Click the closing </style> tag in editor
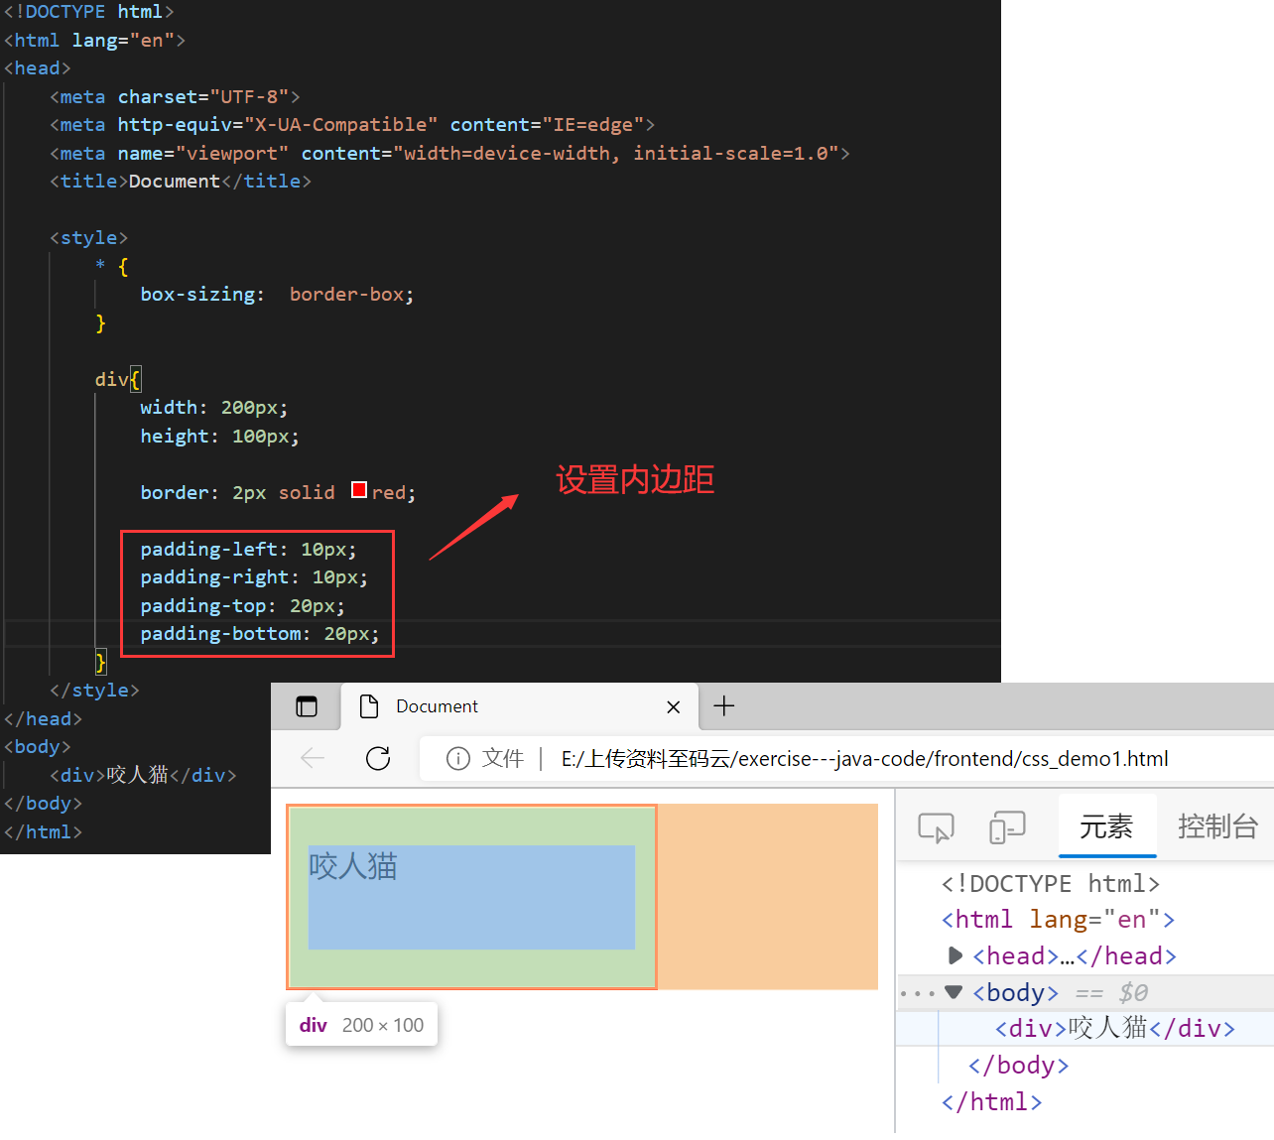Viewport: 1274px width, 1140px height. pos(94,691)
